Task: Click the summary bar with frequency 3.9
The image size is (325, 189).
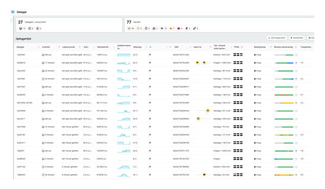Action: (x=284, y=175)
